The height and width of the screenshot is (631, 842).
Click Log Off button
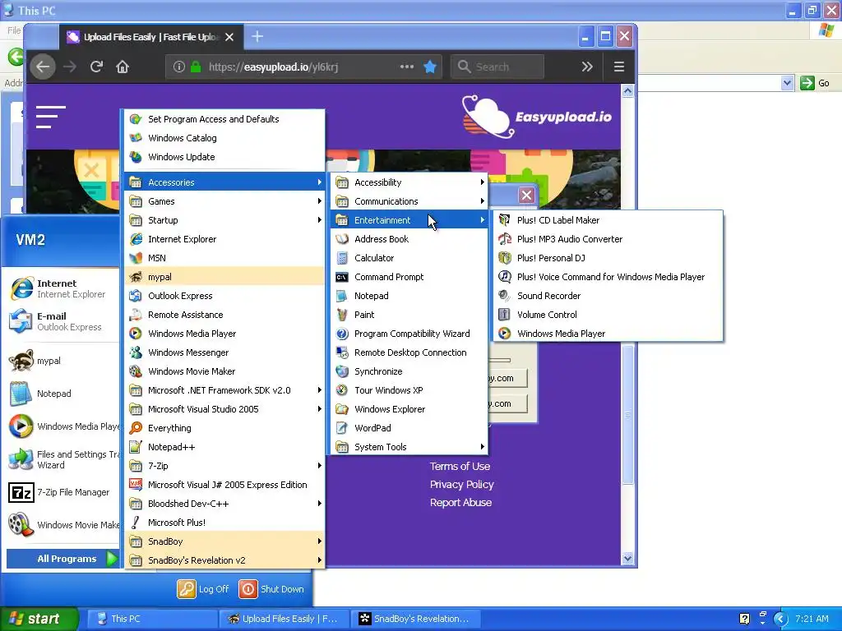point(203,589)
